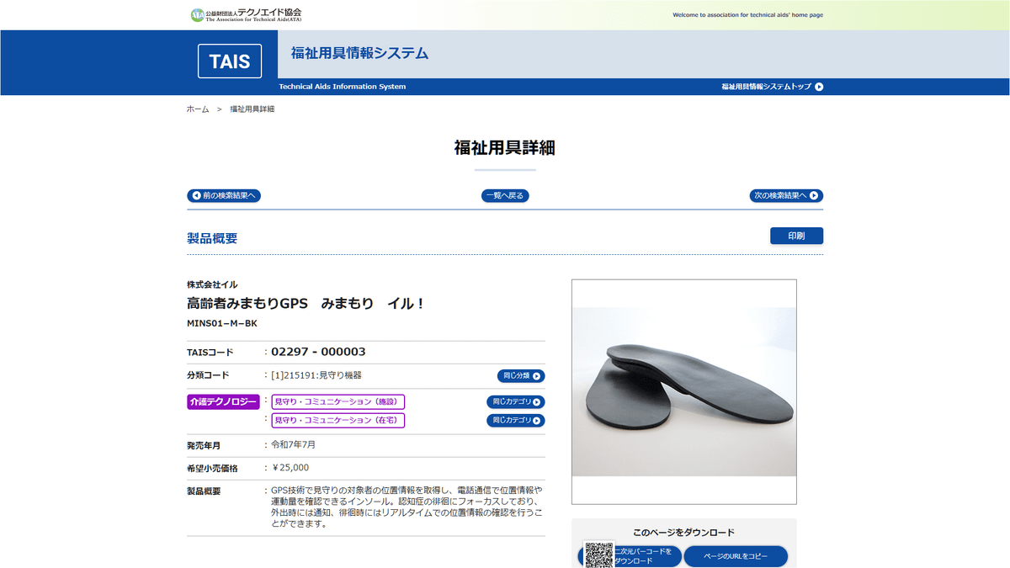Open the テクノエイド協会 logo link
This screenshot has width=1010, height=568.
(x=246, y=14)
